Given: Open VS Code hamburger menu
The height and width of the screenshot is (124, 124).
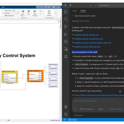Looking at the screenshot, I should 71,5.
